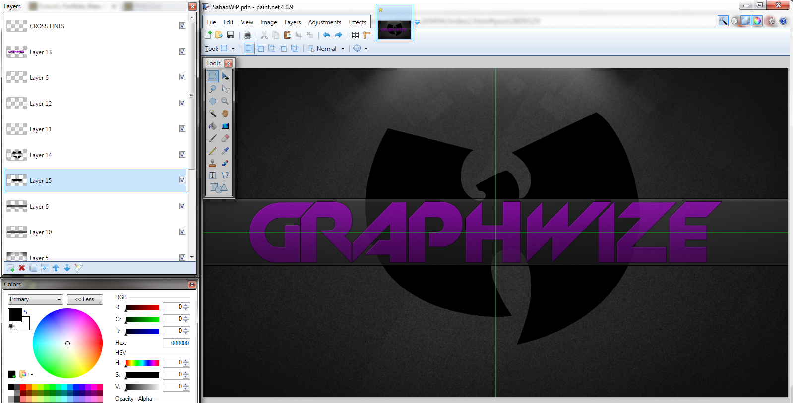Open the View menu
Image resolution: width=793 pixels, height=403 pixels.
(x=247, y=22)
